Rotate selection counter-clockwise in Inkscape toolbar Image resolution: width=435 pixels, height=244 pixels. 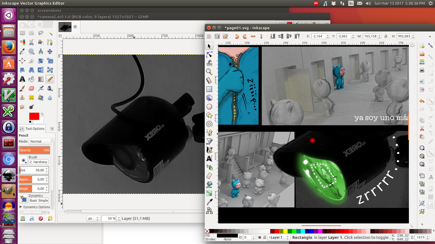coord(237,36)
